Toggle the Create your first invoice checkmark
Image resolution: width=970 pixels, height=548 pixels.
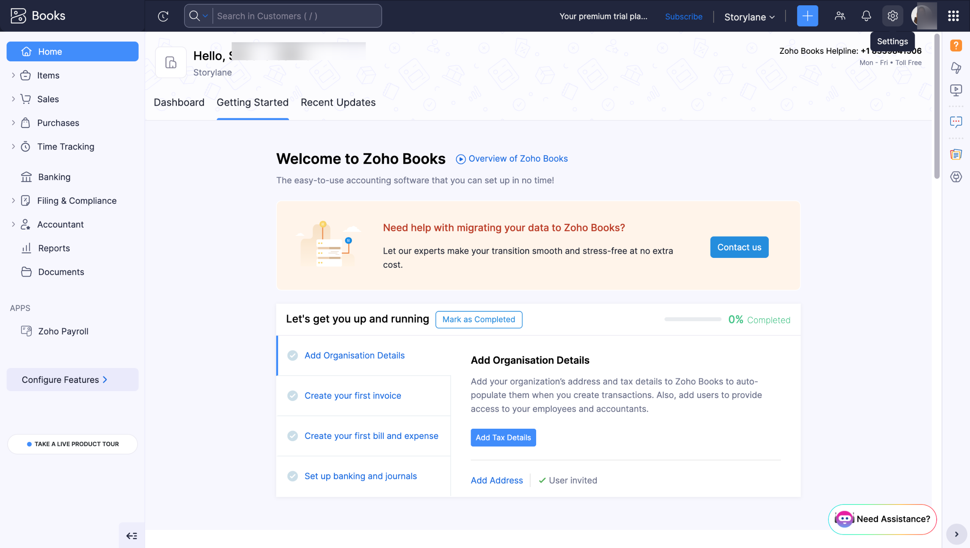pos(293,396)
